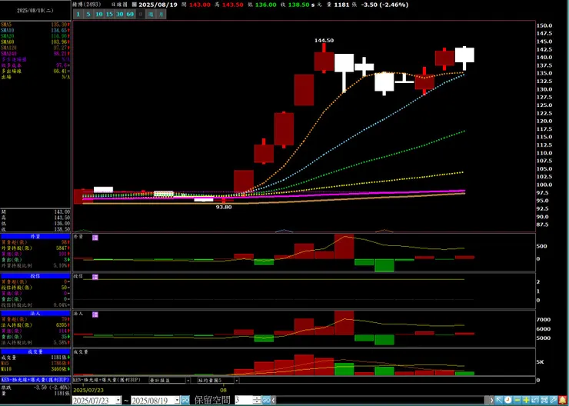The width and height of the screenshot is (569, 406).
Task: Click the yellow plus zoom-in icon
Action: coord(526,400)
